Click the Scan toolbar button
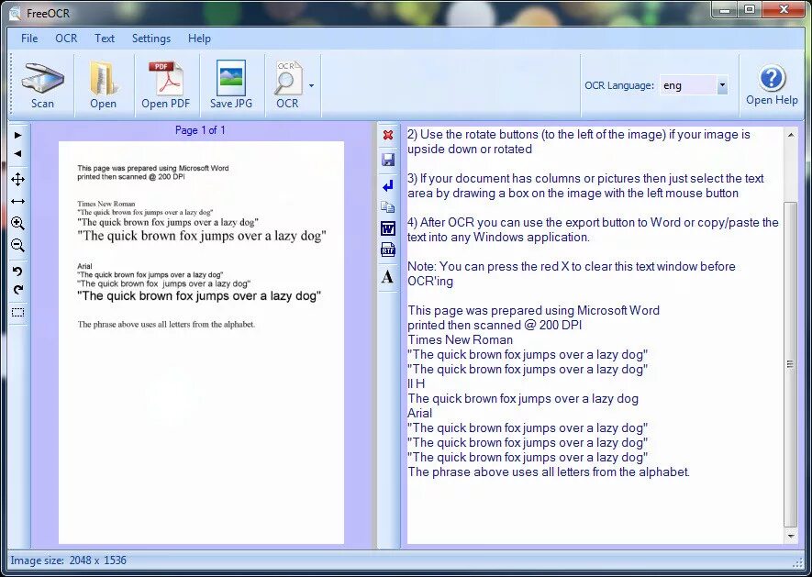This screenshot has width=812, height=577. click(x=42, y=86)
